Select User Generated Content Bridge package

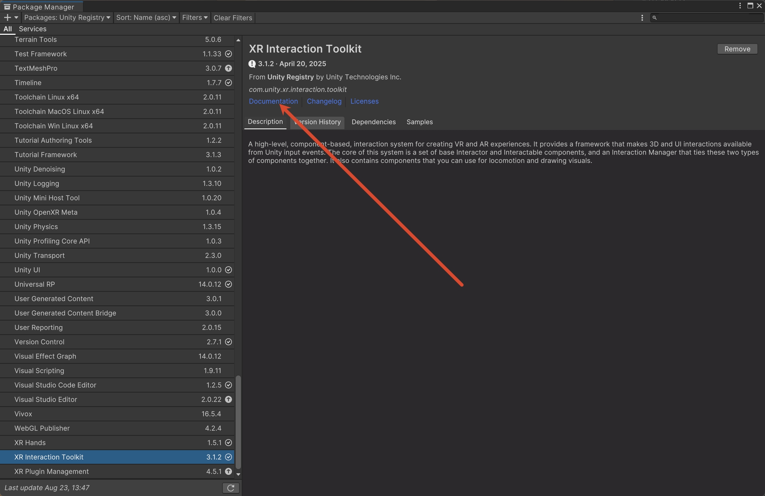(x=117, y=313)
